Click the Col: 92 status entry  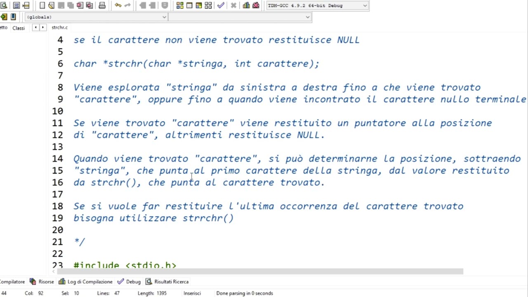(34, 293)
